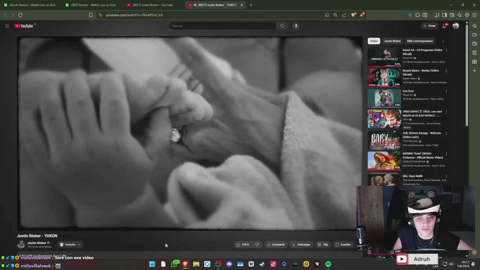Open Brave main hamburger menu
480x270 pixels.
click(x=474, y=15)
